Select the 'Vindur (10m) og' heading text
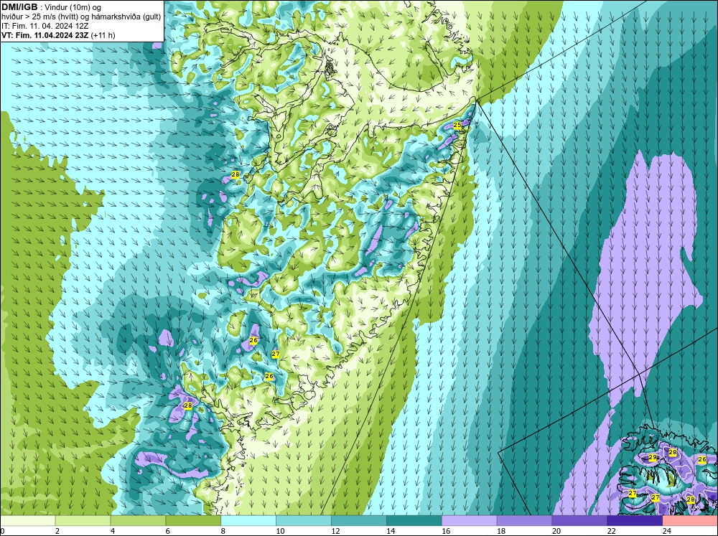Image resolution: width=718 pixels, height=536 pixels. (73, 8)
